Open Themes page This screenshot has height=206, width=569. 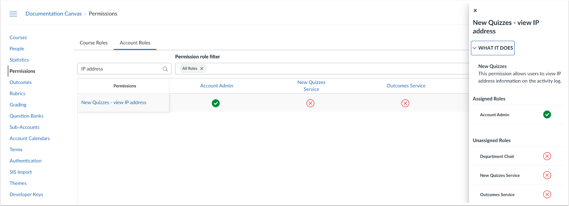point(18,183)
